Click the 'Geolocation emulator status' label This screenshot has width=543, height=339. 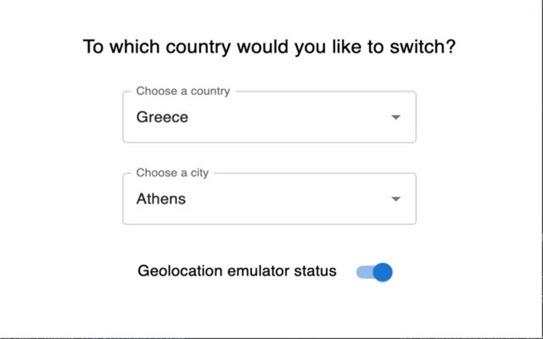tap(236, 271)
